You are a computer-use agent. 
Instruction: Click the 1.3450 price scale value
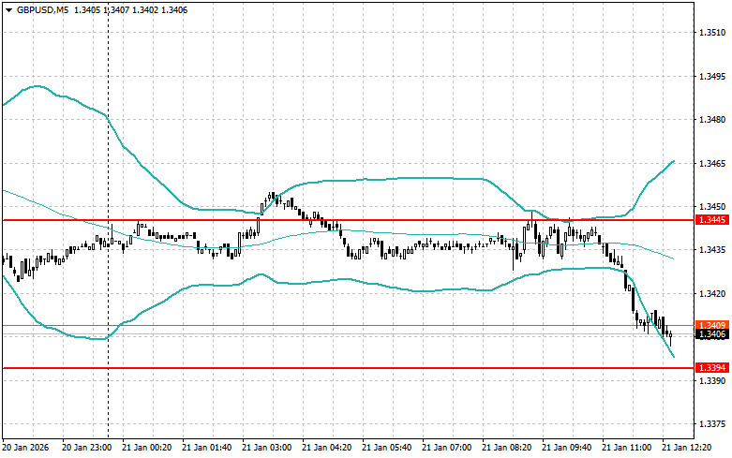click(x=712, y=207)
